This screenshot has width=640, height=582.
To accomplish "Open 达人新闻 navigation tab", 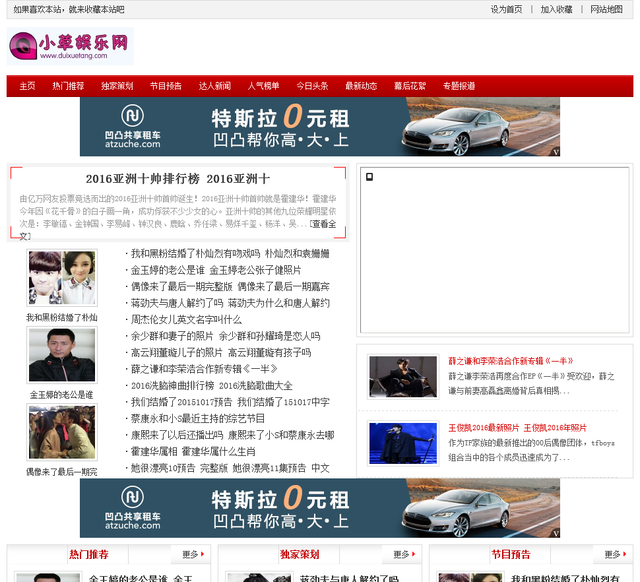I will click(214, 86).
